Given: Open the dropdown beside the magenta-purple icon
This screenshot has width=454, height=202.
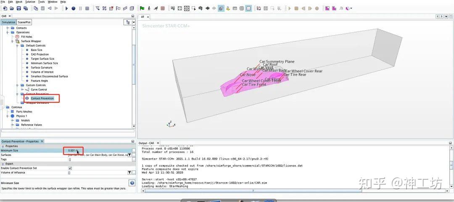Looking at the screenshot, I should [x=351, y=8].
